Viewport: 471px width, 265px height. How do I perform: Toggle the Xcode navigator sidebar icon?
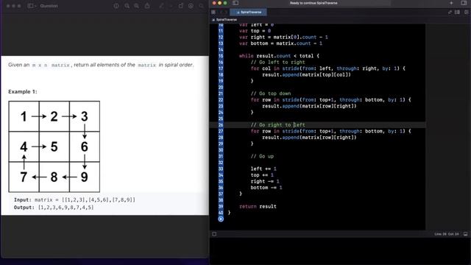tap(235, 3)
